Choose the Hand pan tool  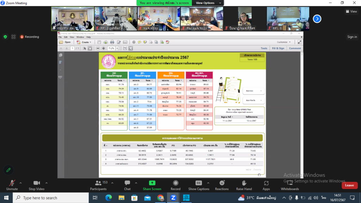(90, 48)
